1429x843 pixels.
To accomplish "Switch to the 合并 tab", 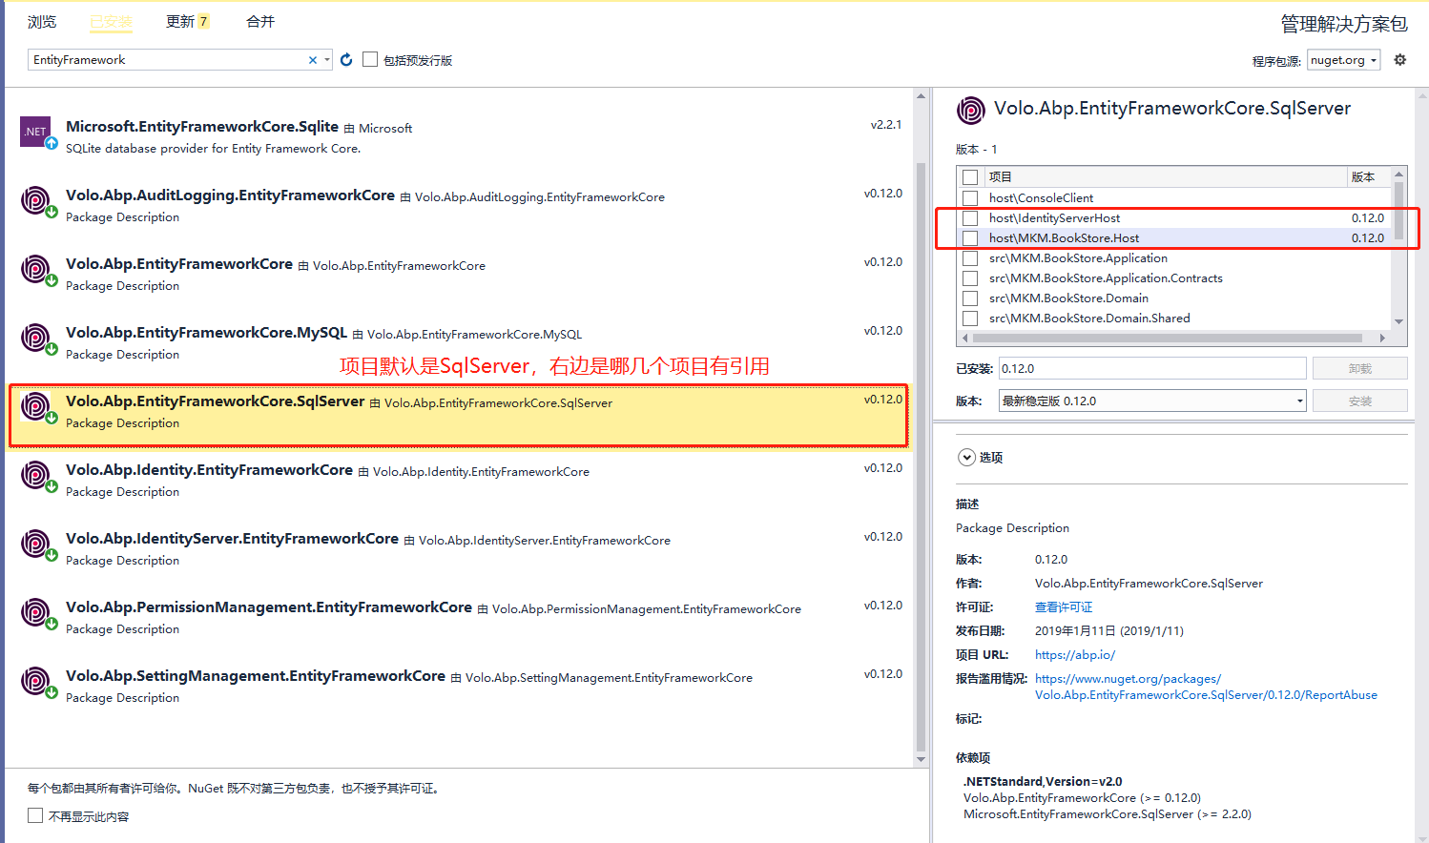I will (260, 22).
